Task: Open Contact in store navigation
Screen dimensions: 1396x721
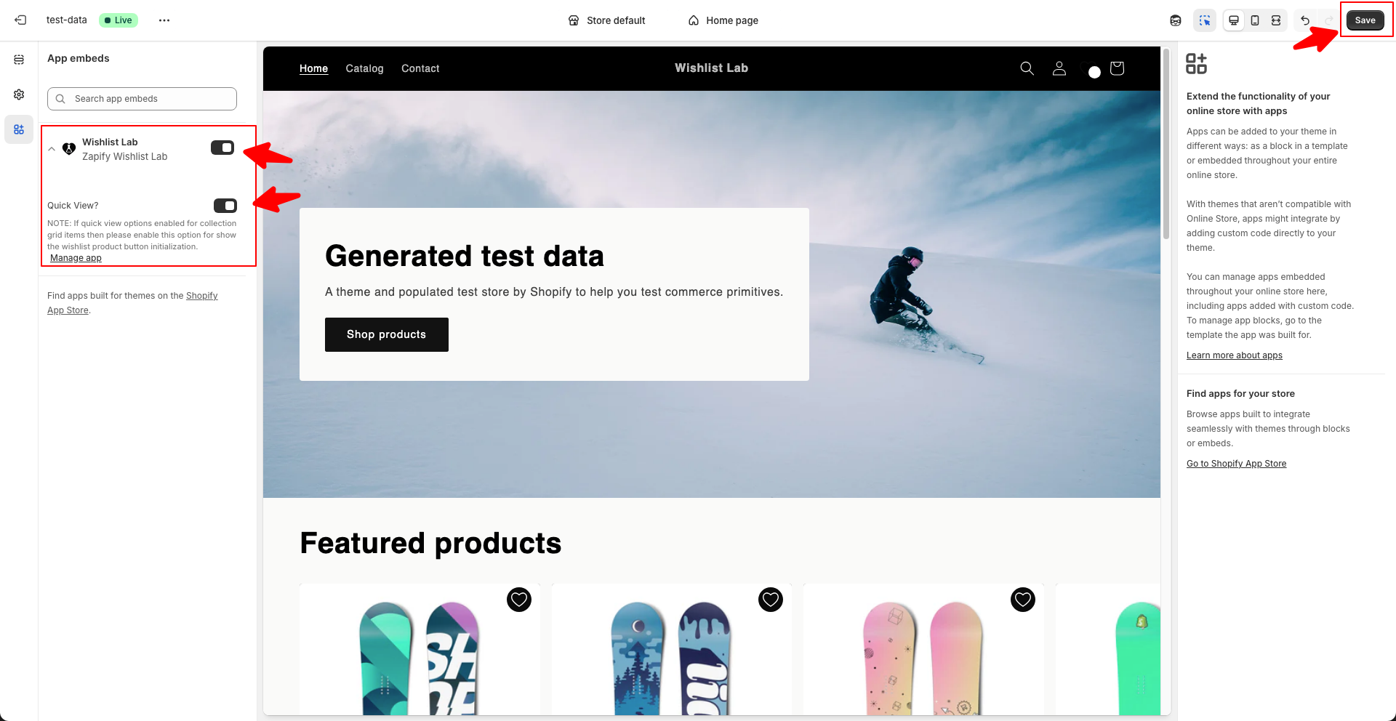Action: pos(420,68)
